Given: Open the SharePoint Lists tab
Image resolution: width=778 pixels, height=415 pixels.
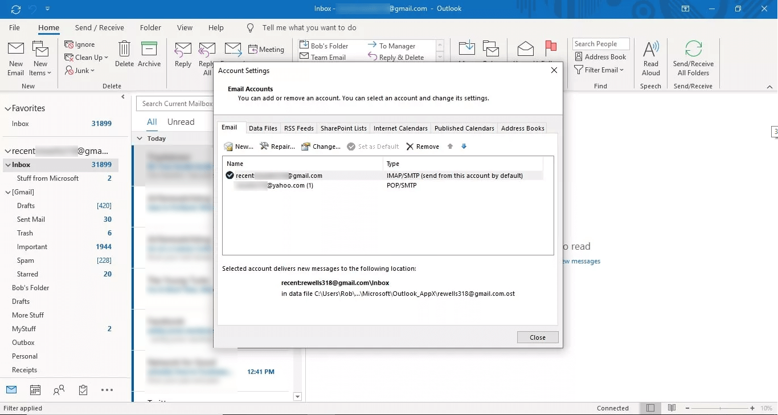Looking at the screenshot, I should point(343,128).
